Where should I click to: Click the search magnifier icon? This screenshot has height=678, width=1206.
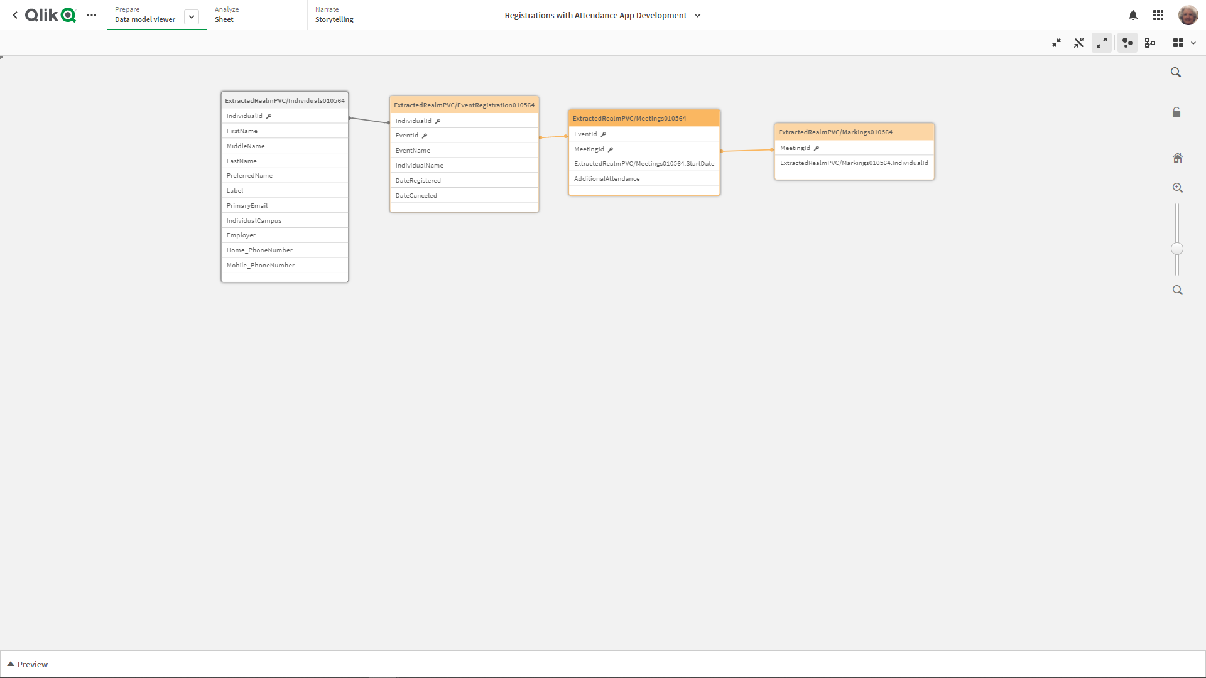pos(1176,73)
